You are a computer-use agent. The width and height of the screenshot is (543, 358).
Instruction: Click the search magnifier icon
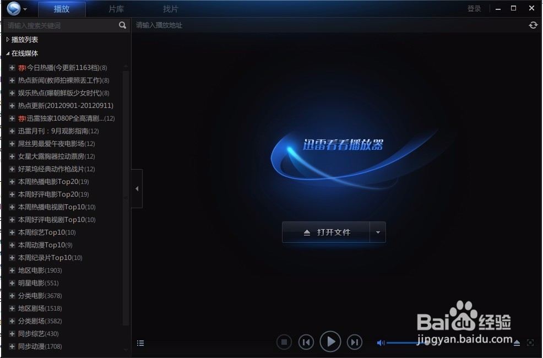tap(122, 25)
